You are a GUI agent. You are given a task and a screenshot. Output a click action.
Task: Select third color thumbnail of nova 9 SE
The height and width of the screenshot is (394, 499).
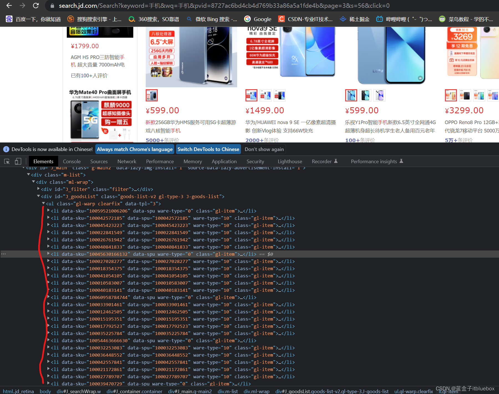tap(280, 95)
